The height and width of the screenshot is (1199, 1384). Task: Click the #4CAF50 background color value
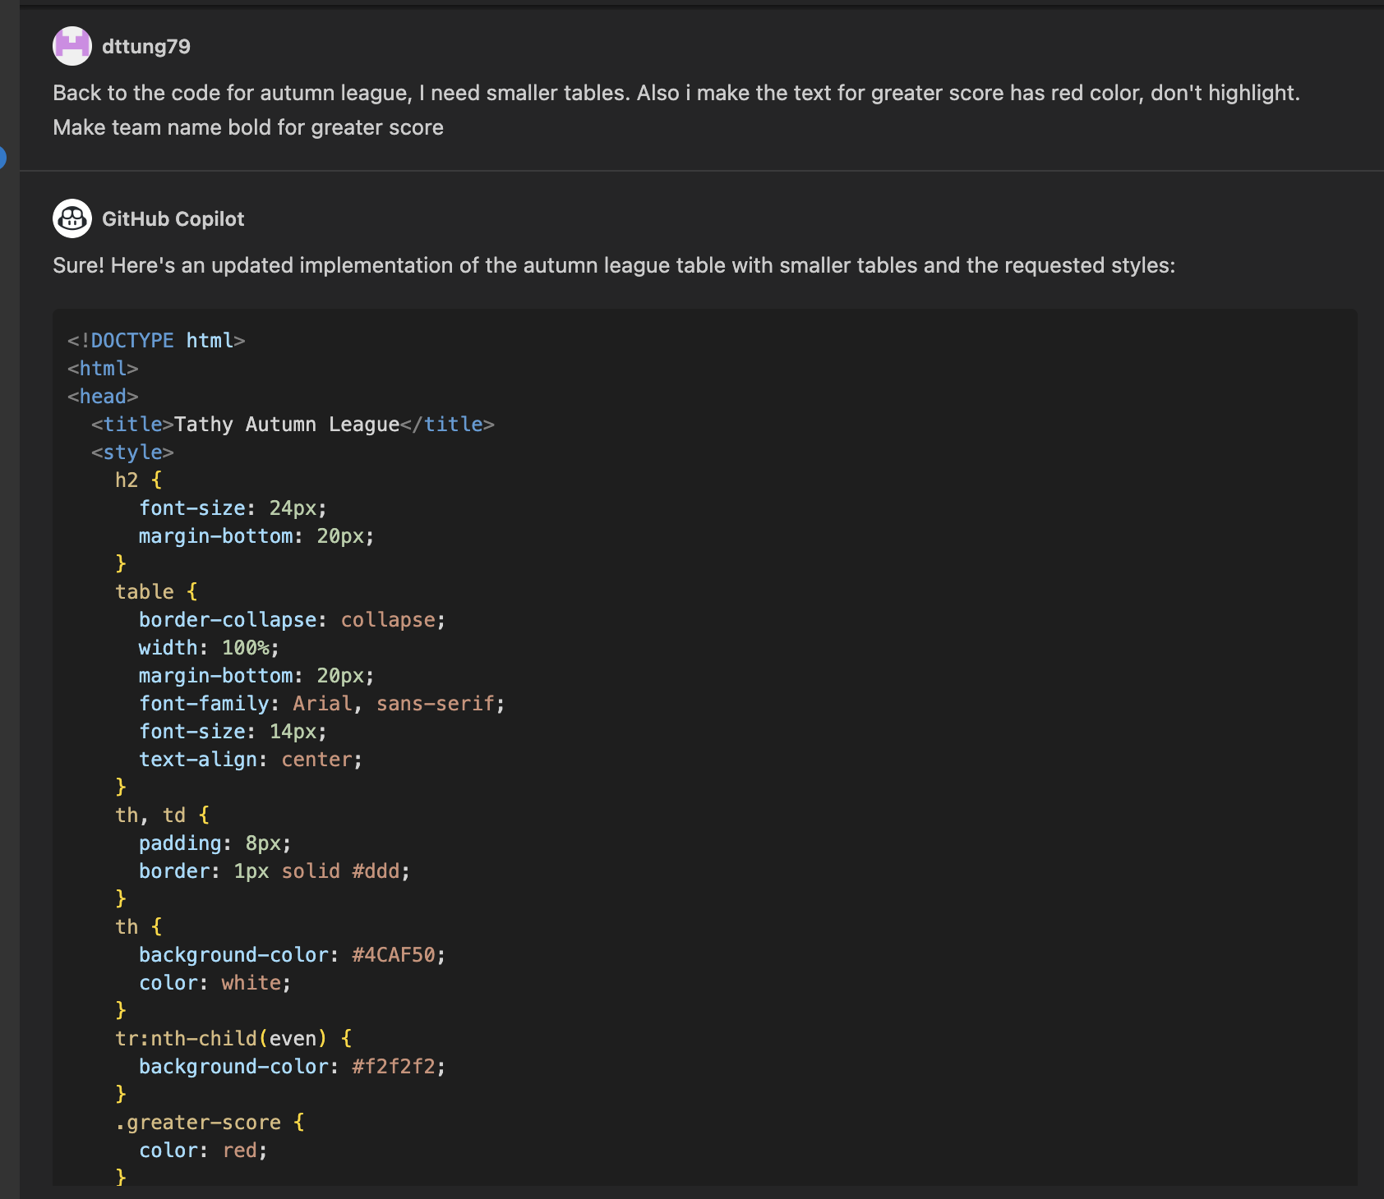(x=393, y=955)
